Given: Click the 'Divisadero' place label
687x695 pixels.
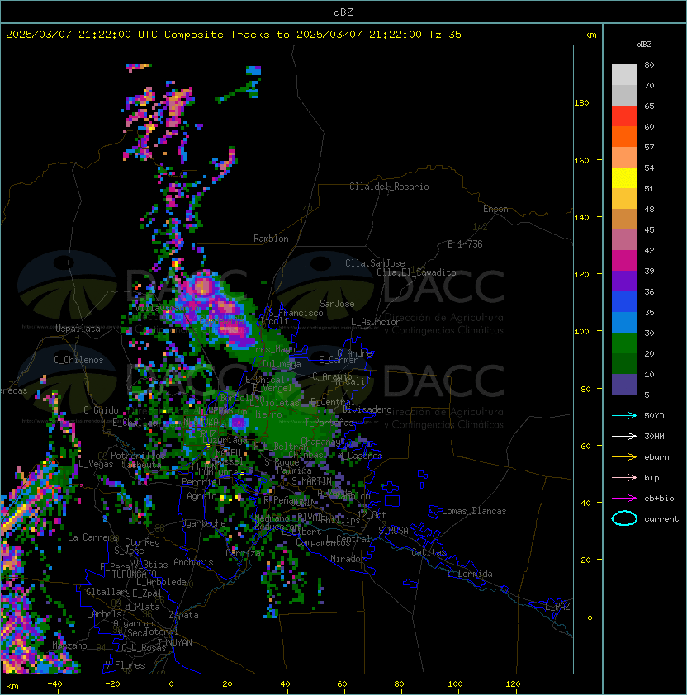Looking at the screenshot, I should click(367, 409).
